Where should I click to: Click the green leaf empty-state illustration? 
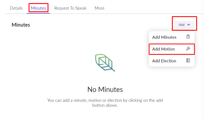[105, 62]
